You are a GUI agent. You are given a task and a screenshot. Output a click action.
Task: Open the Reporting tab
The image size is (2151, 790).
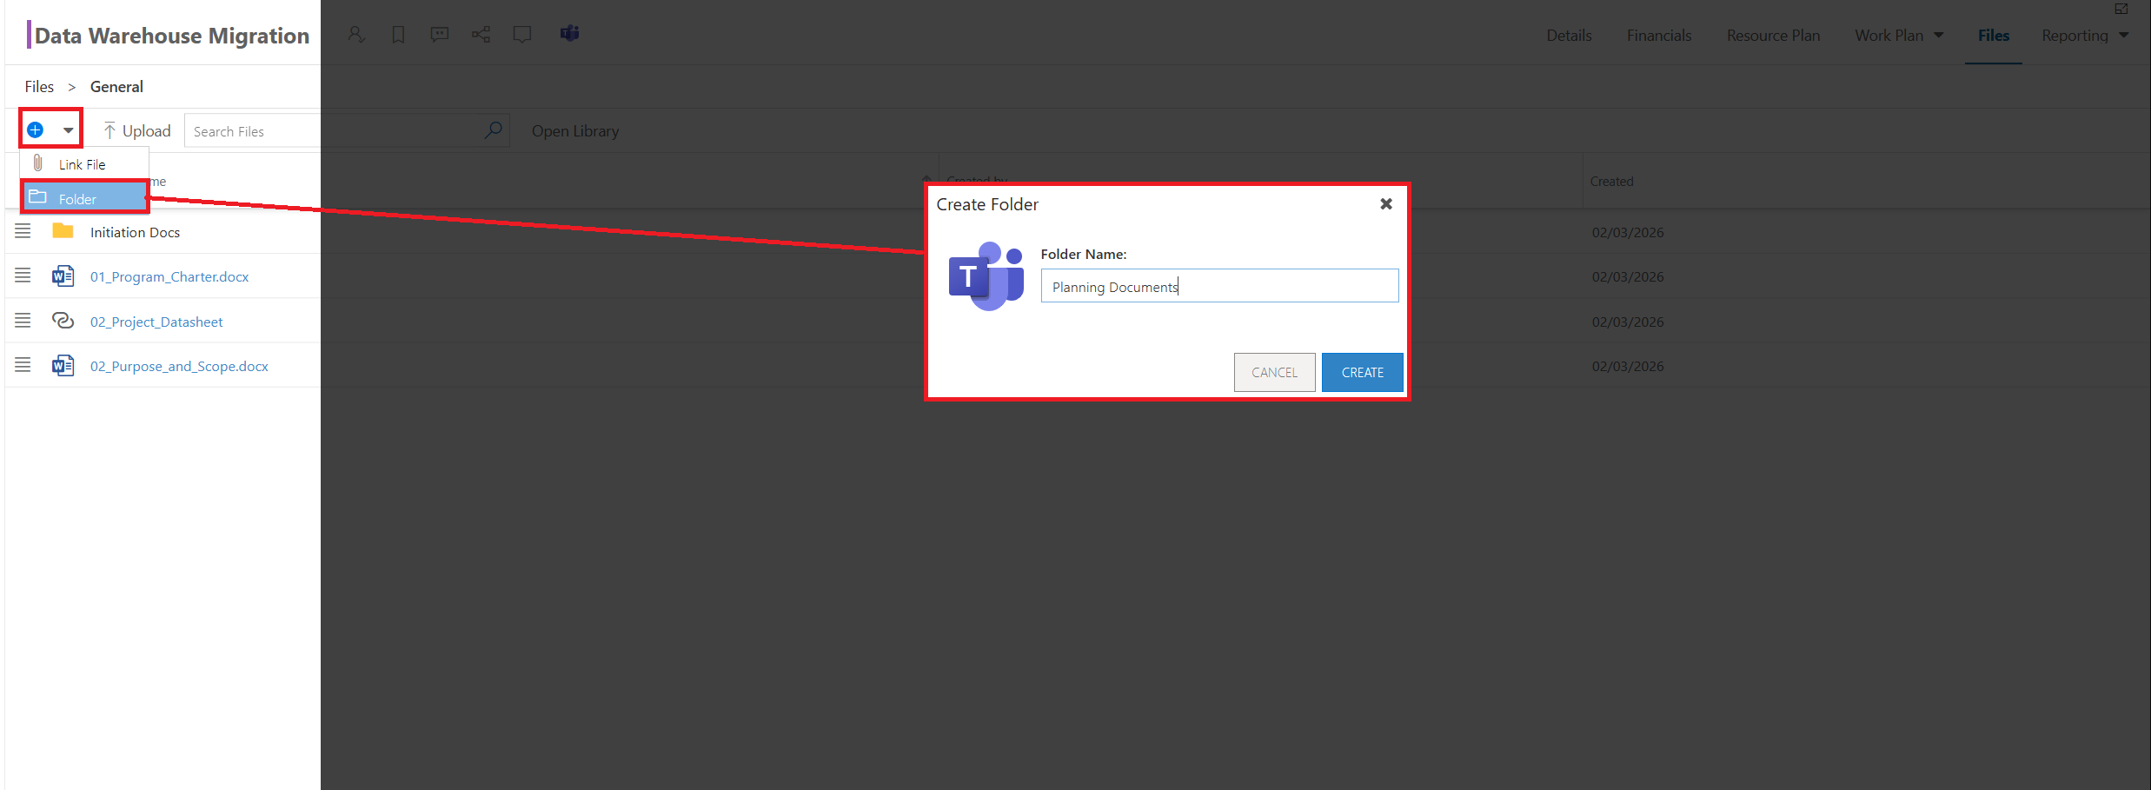2075,36
